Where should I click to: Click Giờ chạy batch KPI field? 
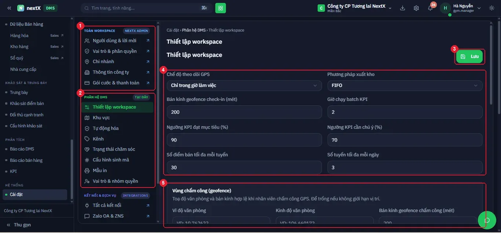tap(405, 112)
